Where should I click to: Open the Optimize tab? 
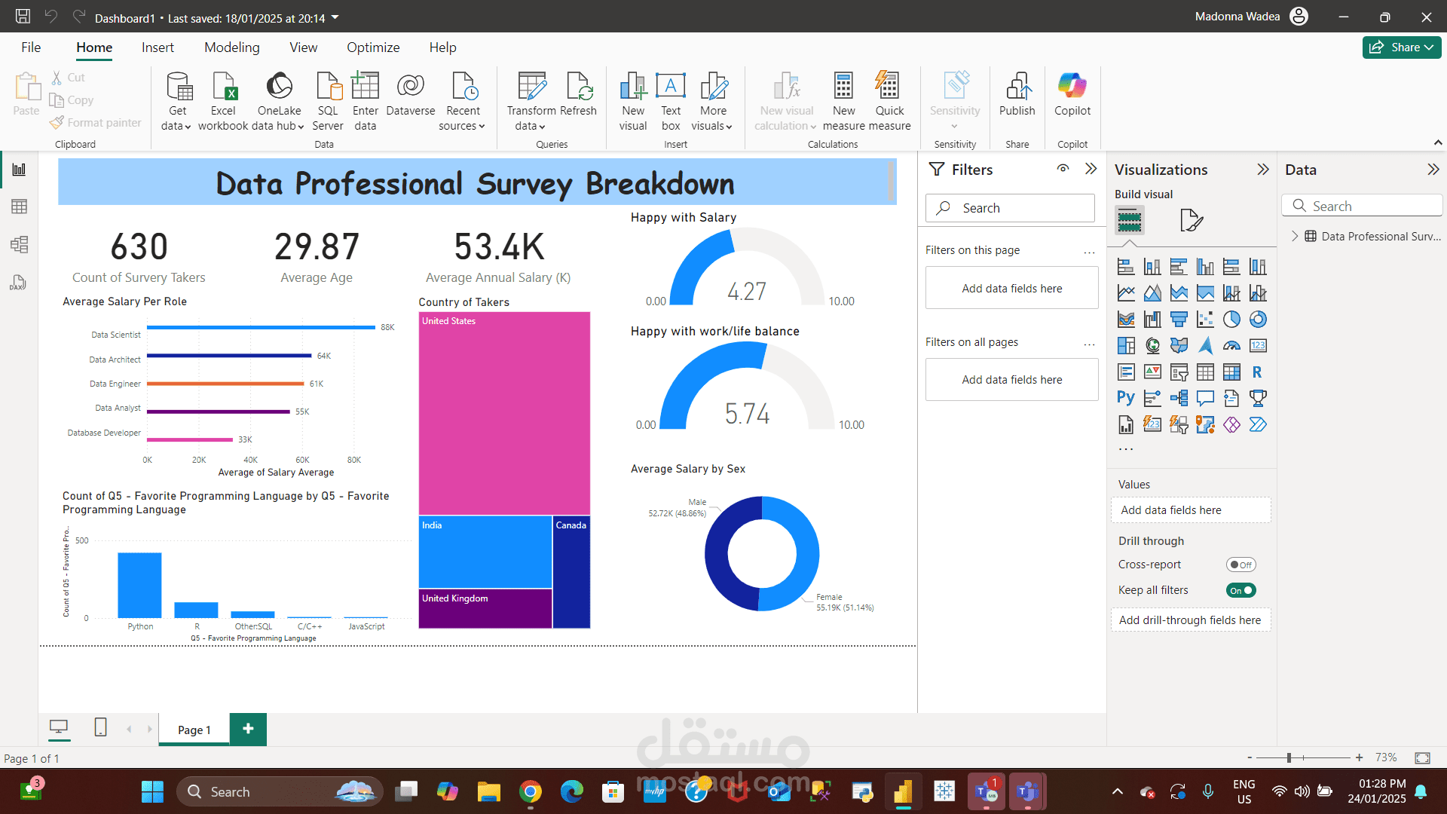(x=373, y=47)
